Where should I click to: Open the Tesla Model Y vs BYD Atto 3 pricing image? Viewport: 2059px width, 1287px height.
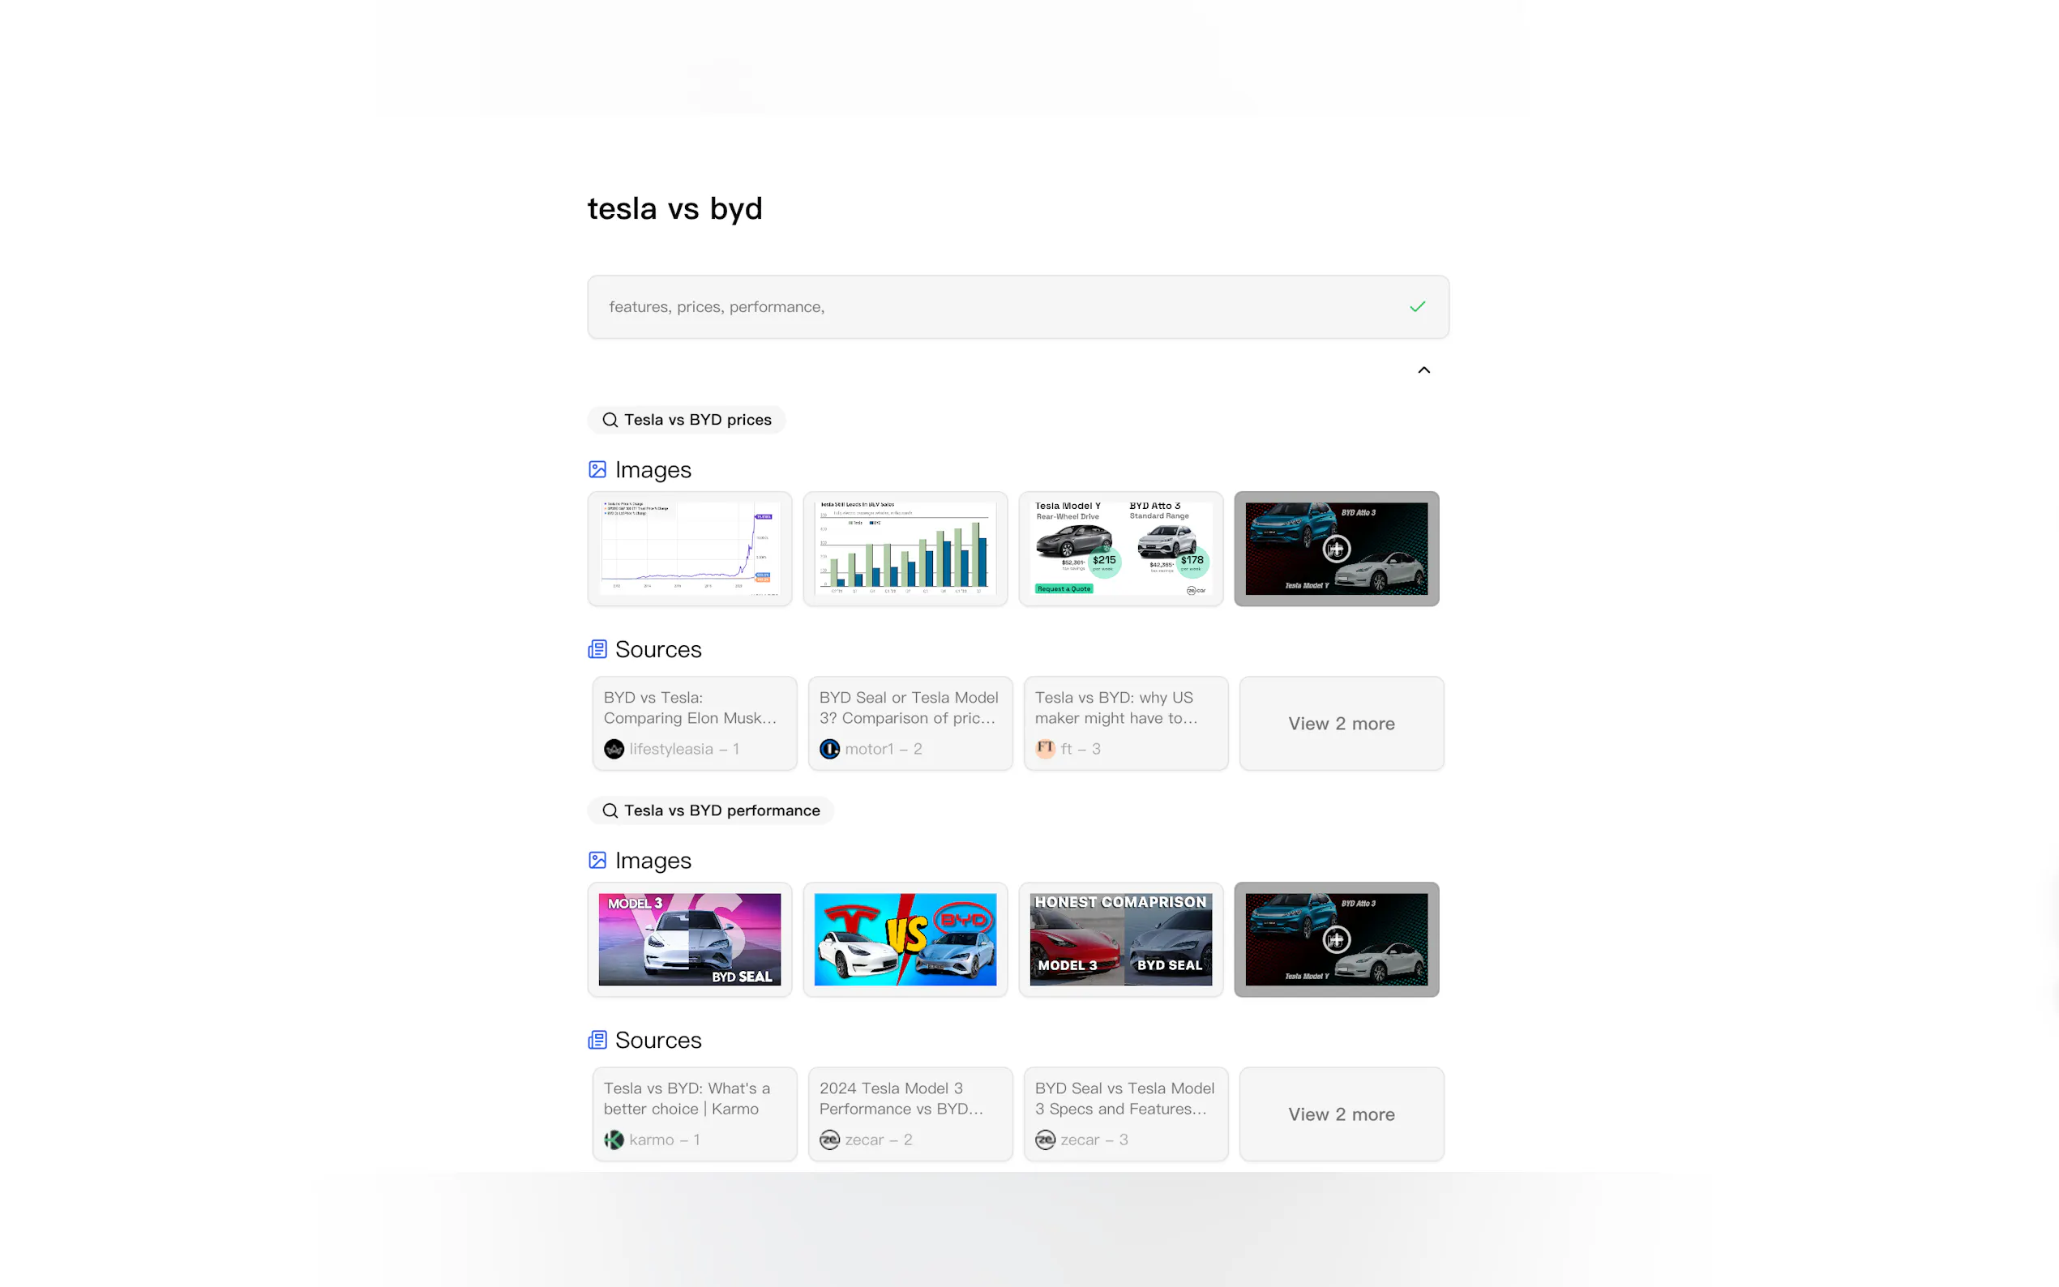pyautogui.click(x=1120, y=548)
